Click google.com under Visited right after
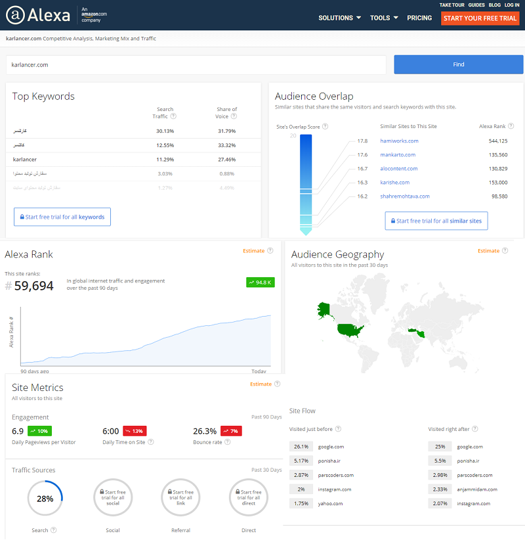Image resolution: width=525 pixels, height=544 pixels. click(470, 447)
